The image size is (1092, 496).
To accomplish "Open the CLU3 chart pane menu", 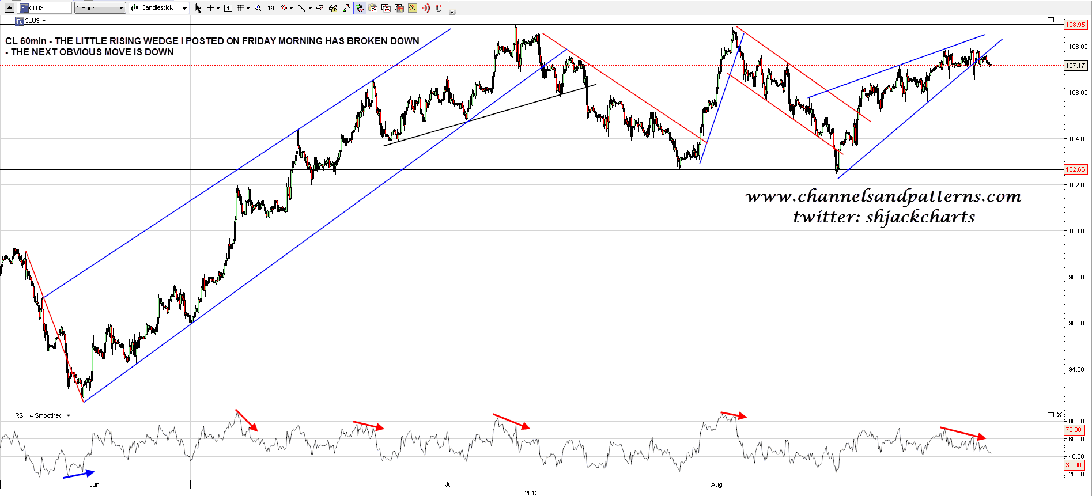I will [x=44, y=21].
